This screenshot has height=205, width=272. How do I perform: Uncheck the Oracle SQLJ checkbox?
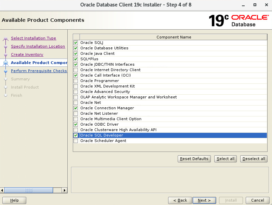[76, 43]
